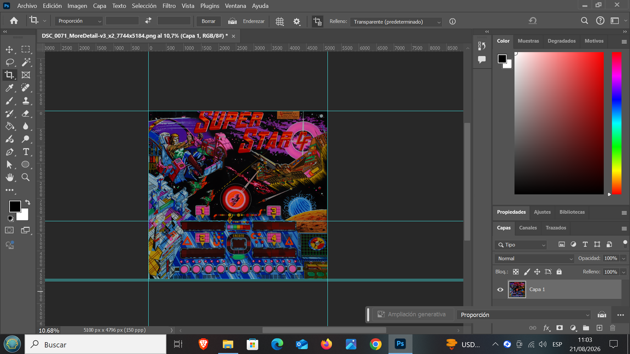Hide the Capa 1 layer
This screenshot has height=354, width=630.
[500, 290]
